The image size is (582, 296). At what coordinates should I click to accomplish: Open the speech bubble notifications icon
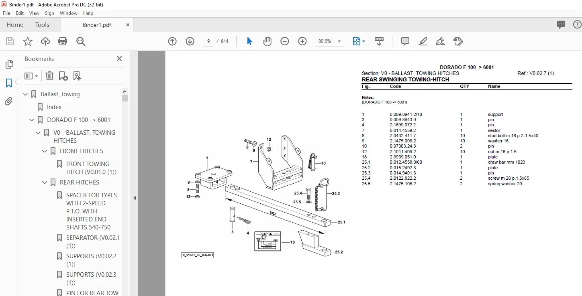561,24
